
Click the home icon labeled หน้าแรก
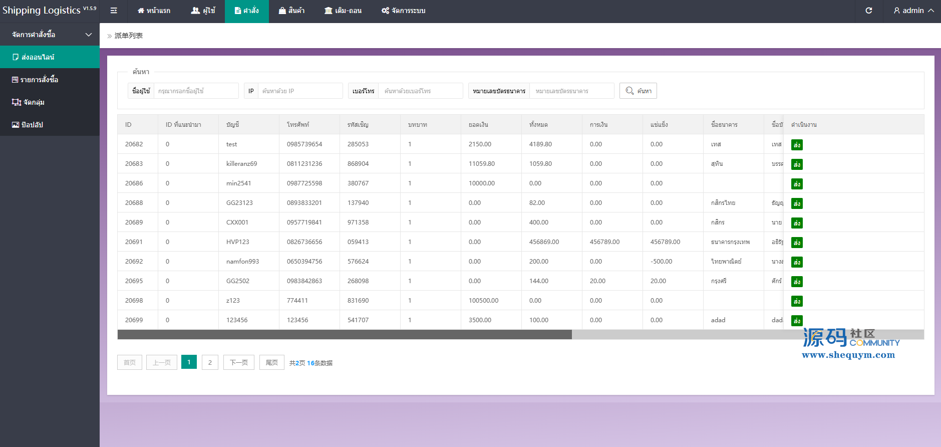click(x=154, y=11)
